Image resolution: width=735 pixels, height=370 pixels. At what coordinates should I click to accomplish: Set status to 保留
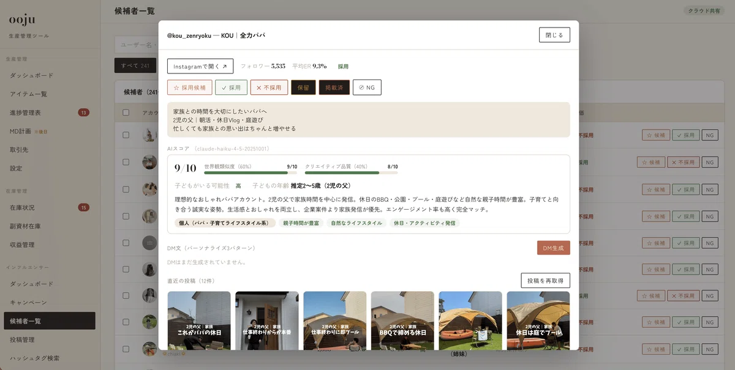point(303,87)
